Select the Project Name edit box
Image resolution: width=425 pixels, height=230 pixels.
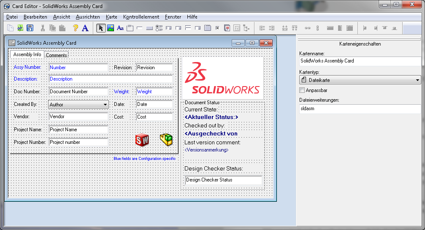(79, 130)
